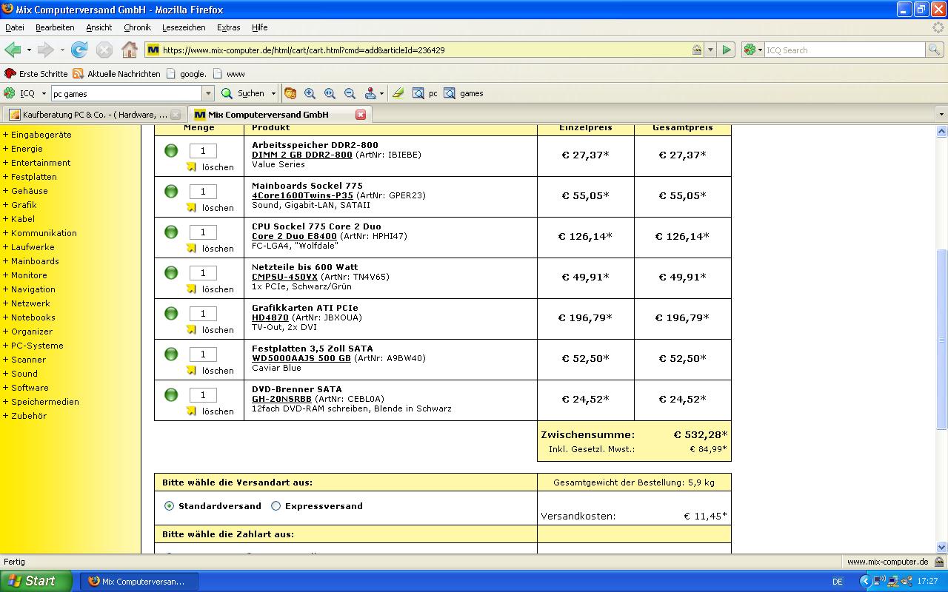Click löschen icon for GH-20NSRBB
Image resolution: width=948 pixels, height=592 pixels.
click(x=191, y=411)
